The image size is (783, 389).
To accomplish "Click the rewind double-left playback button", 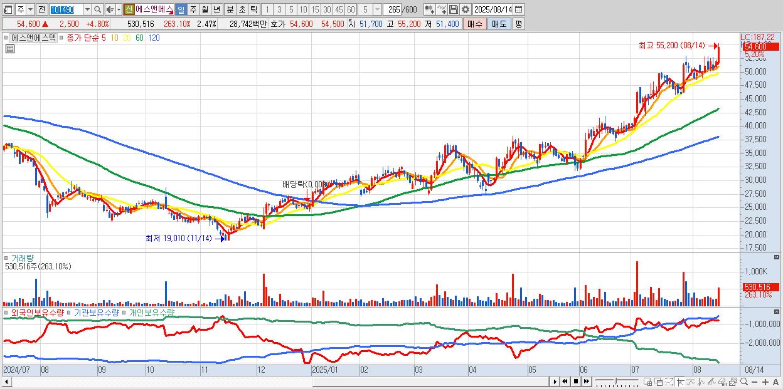I will (565, 381).
